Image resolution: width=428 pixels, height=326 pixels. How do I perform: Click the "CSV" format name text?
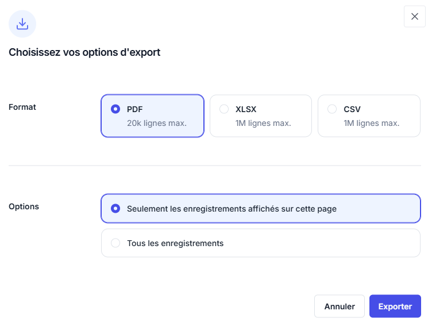click(x=352, y=109)
